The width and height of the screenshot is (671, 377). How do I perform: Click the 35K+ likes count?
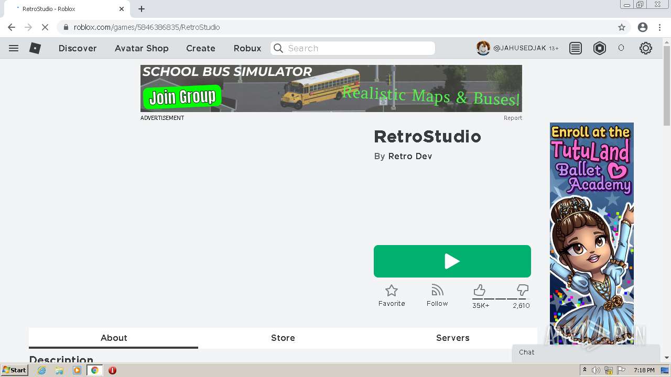coord(481,305)
